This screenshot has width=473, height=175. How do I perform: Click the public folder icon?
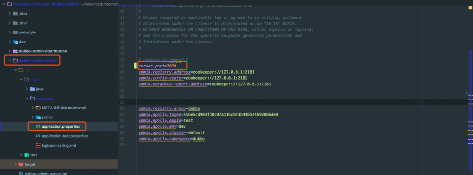pyautogui.click(x=38, y=117)
